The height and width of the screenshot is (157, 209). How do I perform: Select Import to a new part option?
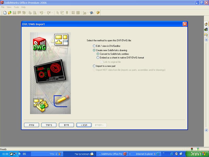pyautogui.click(x=94, y=66)
